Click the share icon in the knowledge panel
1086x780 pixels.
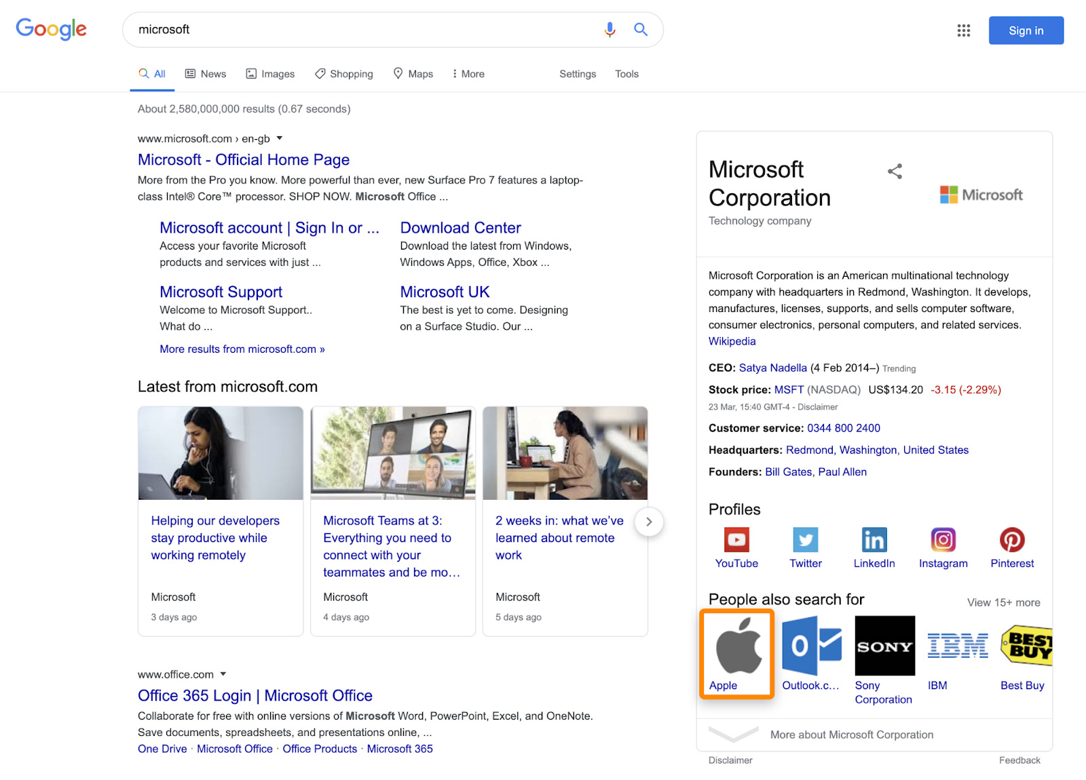895,171
